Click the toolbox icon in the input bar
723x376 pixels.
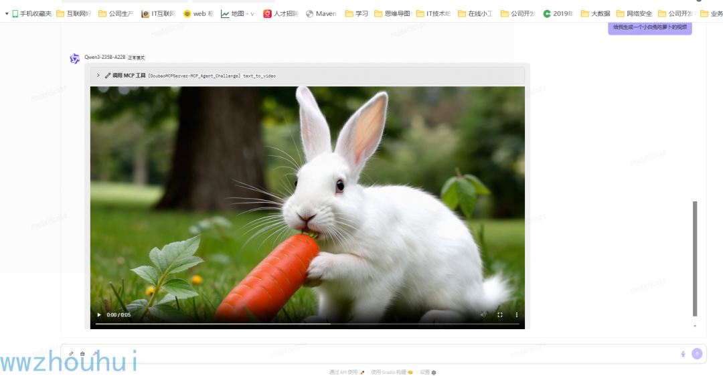pyautogui.click(x=82, y=354)
